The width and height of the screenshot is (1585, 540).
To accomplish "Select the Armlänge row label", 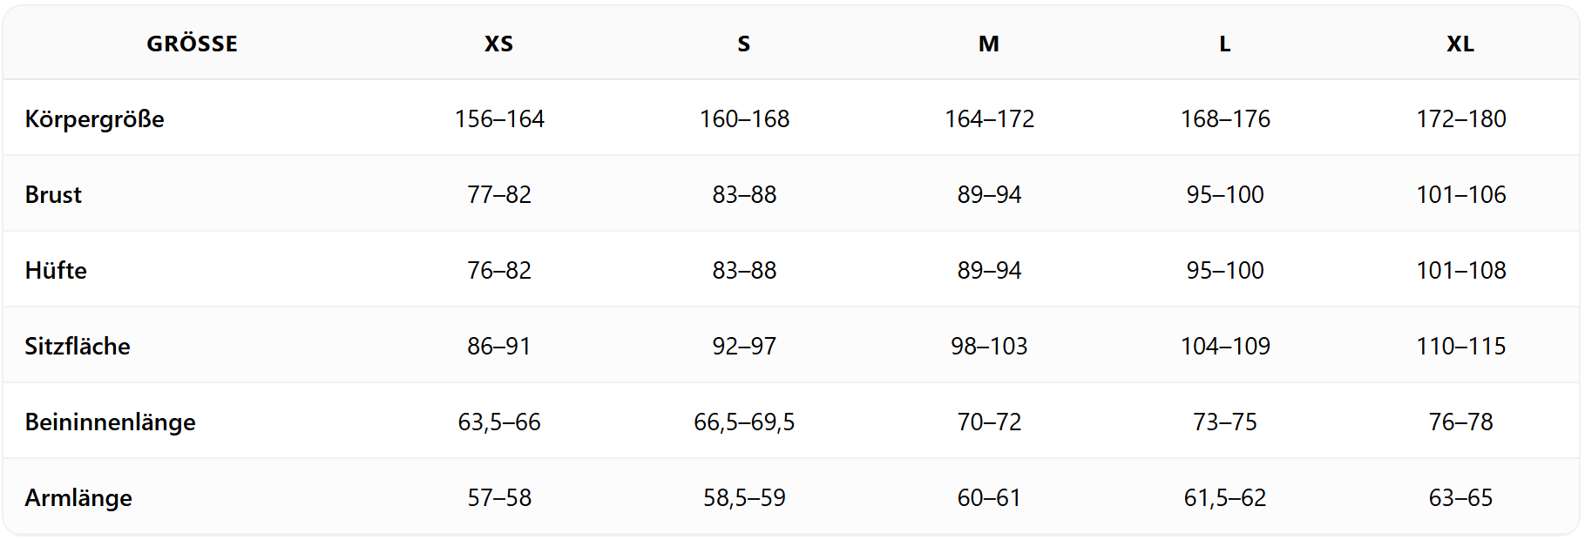I will 78,497.
